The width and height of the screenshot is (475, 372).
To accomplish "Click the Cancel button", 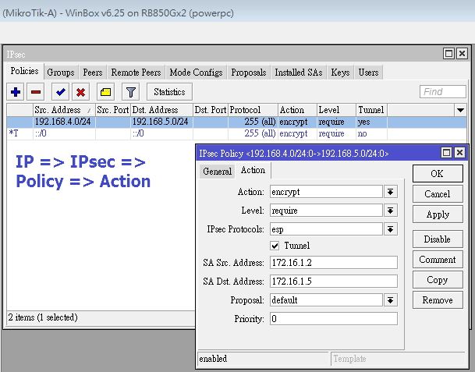I will [x=438, y=194].
